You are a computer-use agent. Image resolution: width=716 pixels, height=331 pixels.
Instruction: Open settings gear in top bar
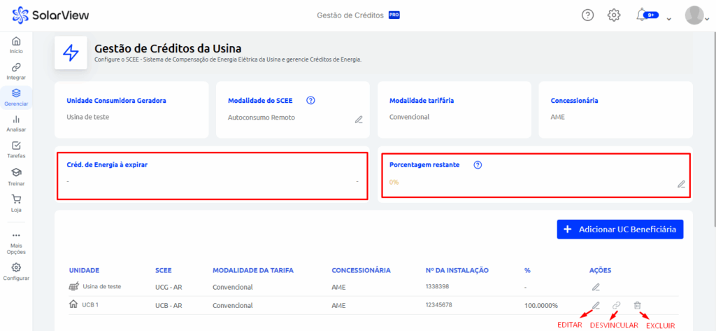[614, 15]
